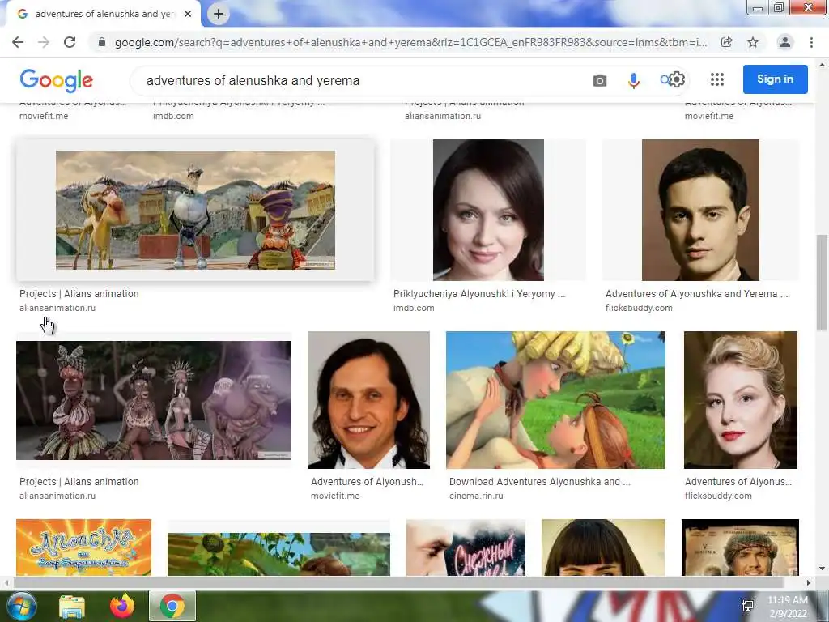Search by image with camera icon
The image size is (829, 622).
(x=600, y=80)
